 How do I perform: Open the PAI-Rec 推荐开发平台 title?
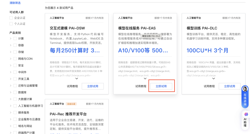point(68,114)
